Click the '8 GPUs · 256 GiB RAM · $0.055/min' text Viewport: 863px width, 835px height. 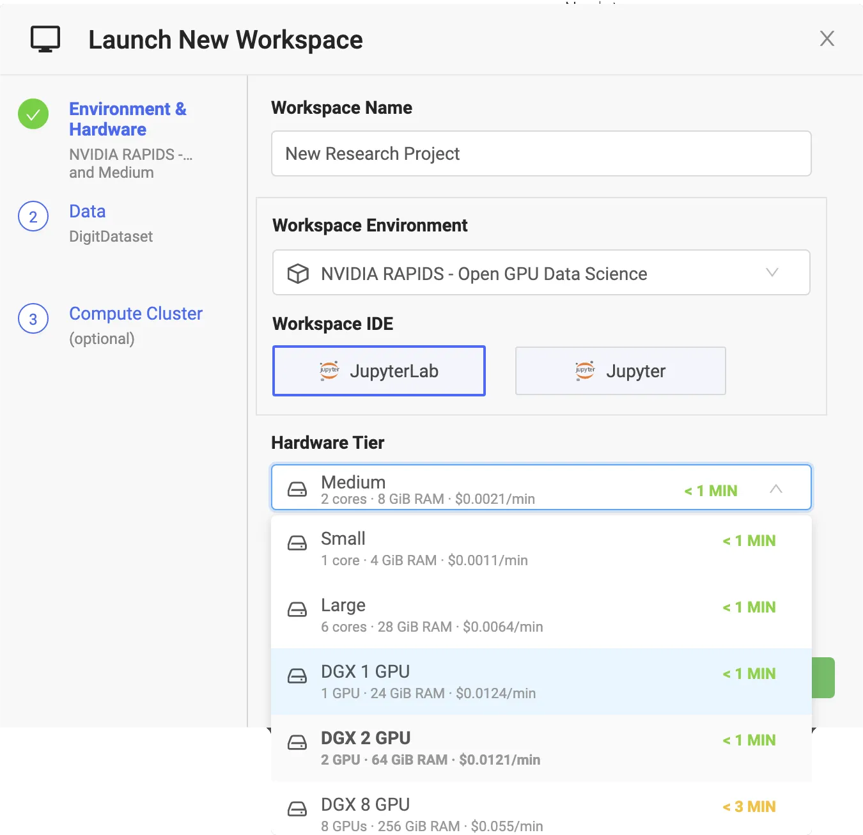(432, 826)
